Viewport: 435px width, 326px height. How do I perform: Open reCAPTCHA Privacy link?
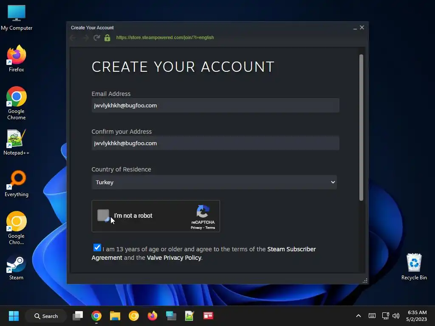pos(196,228)
